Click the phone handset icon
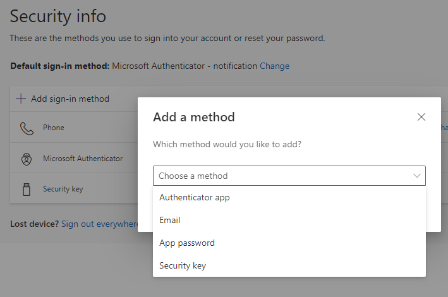The image size is (448, 297). (26, 128)
